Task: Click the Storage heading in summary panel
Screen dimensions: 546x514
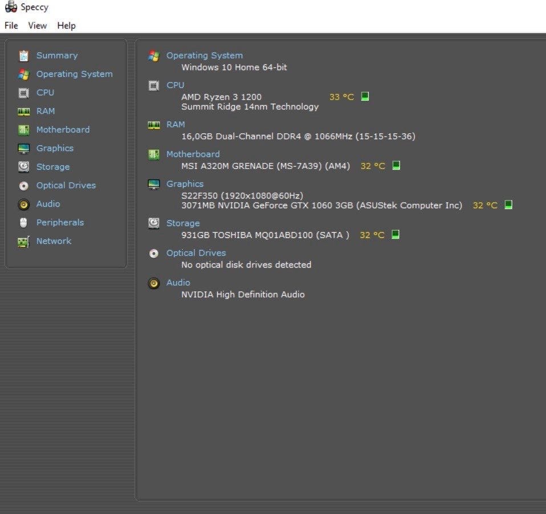Action: pos(182,223)
